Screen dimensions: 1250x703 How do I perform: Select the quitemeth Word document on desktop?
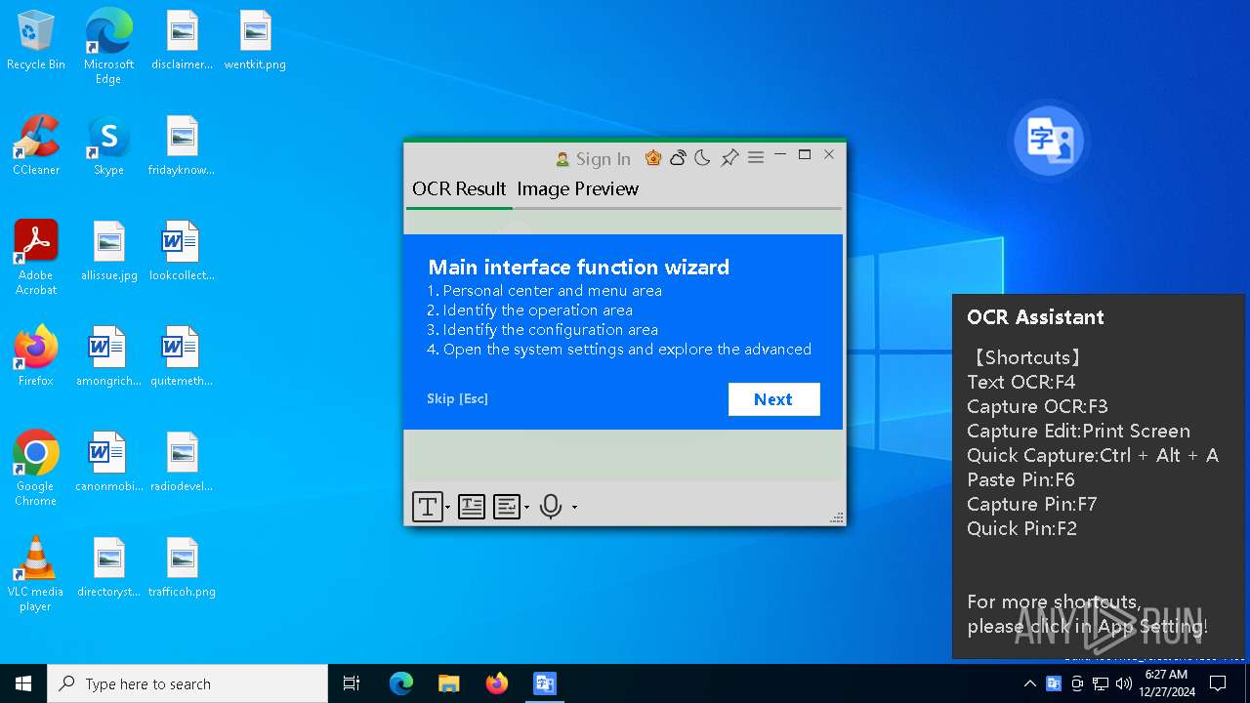(x=183, y=357)
